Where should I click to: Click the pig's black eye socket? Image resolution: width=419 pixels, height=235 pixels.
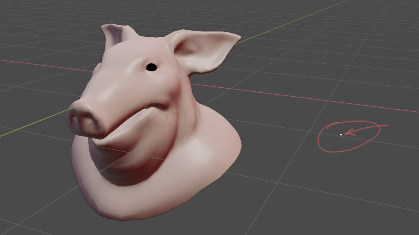click(x=152, y=67)
